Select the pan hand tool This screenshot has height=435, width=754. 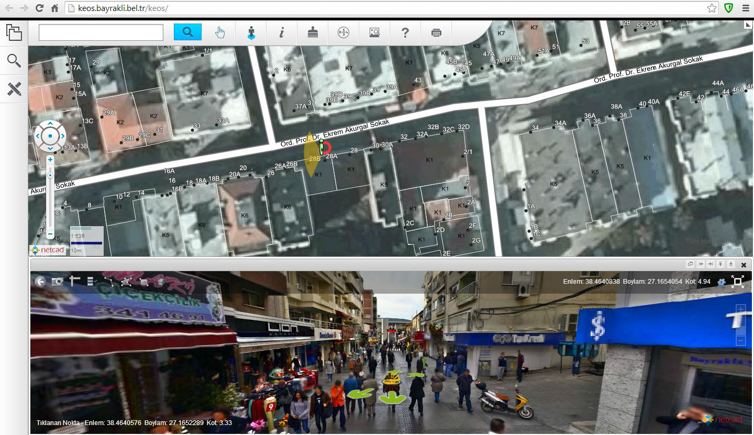220,32
